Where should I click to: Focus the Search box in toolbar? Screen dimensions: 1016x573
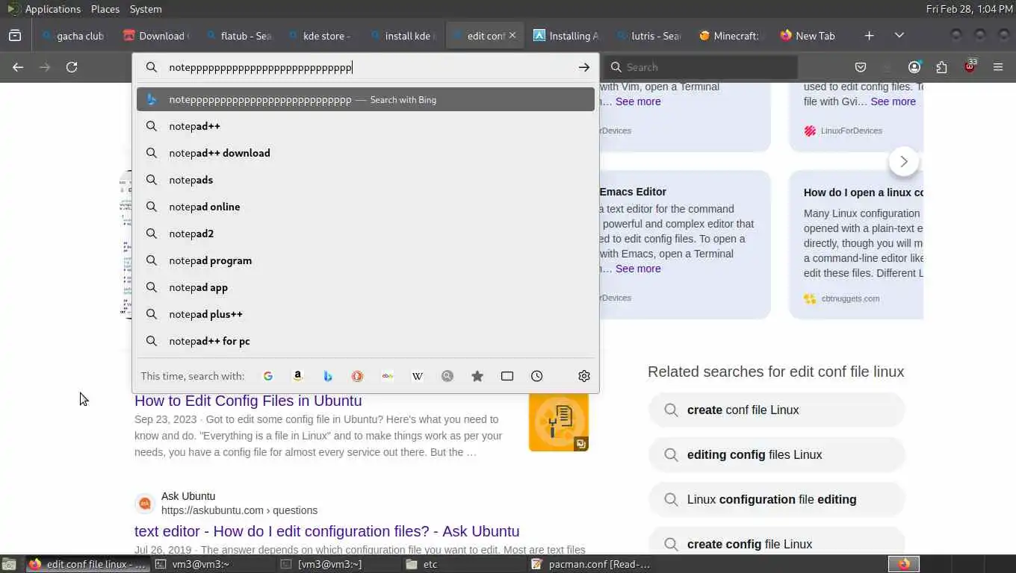click(x=700, y=67)
